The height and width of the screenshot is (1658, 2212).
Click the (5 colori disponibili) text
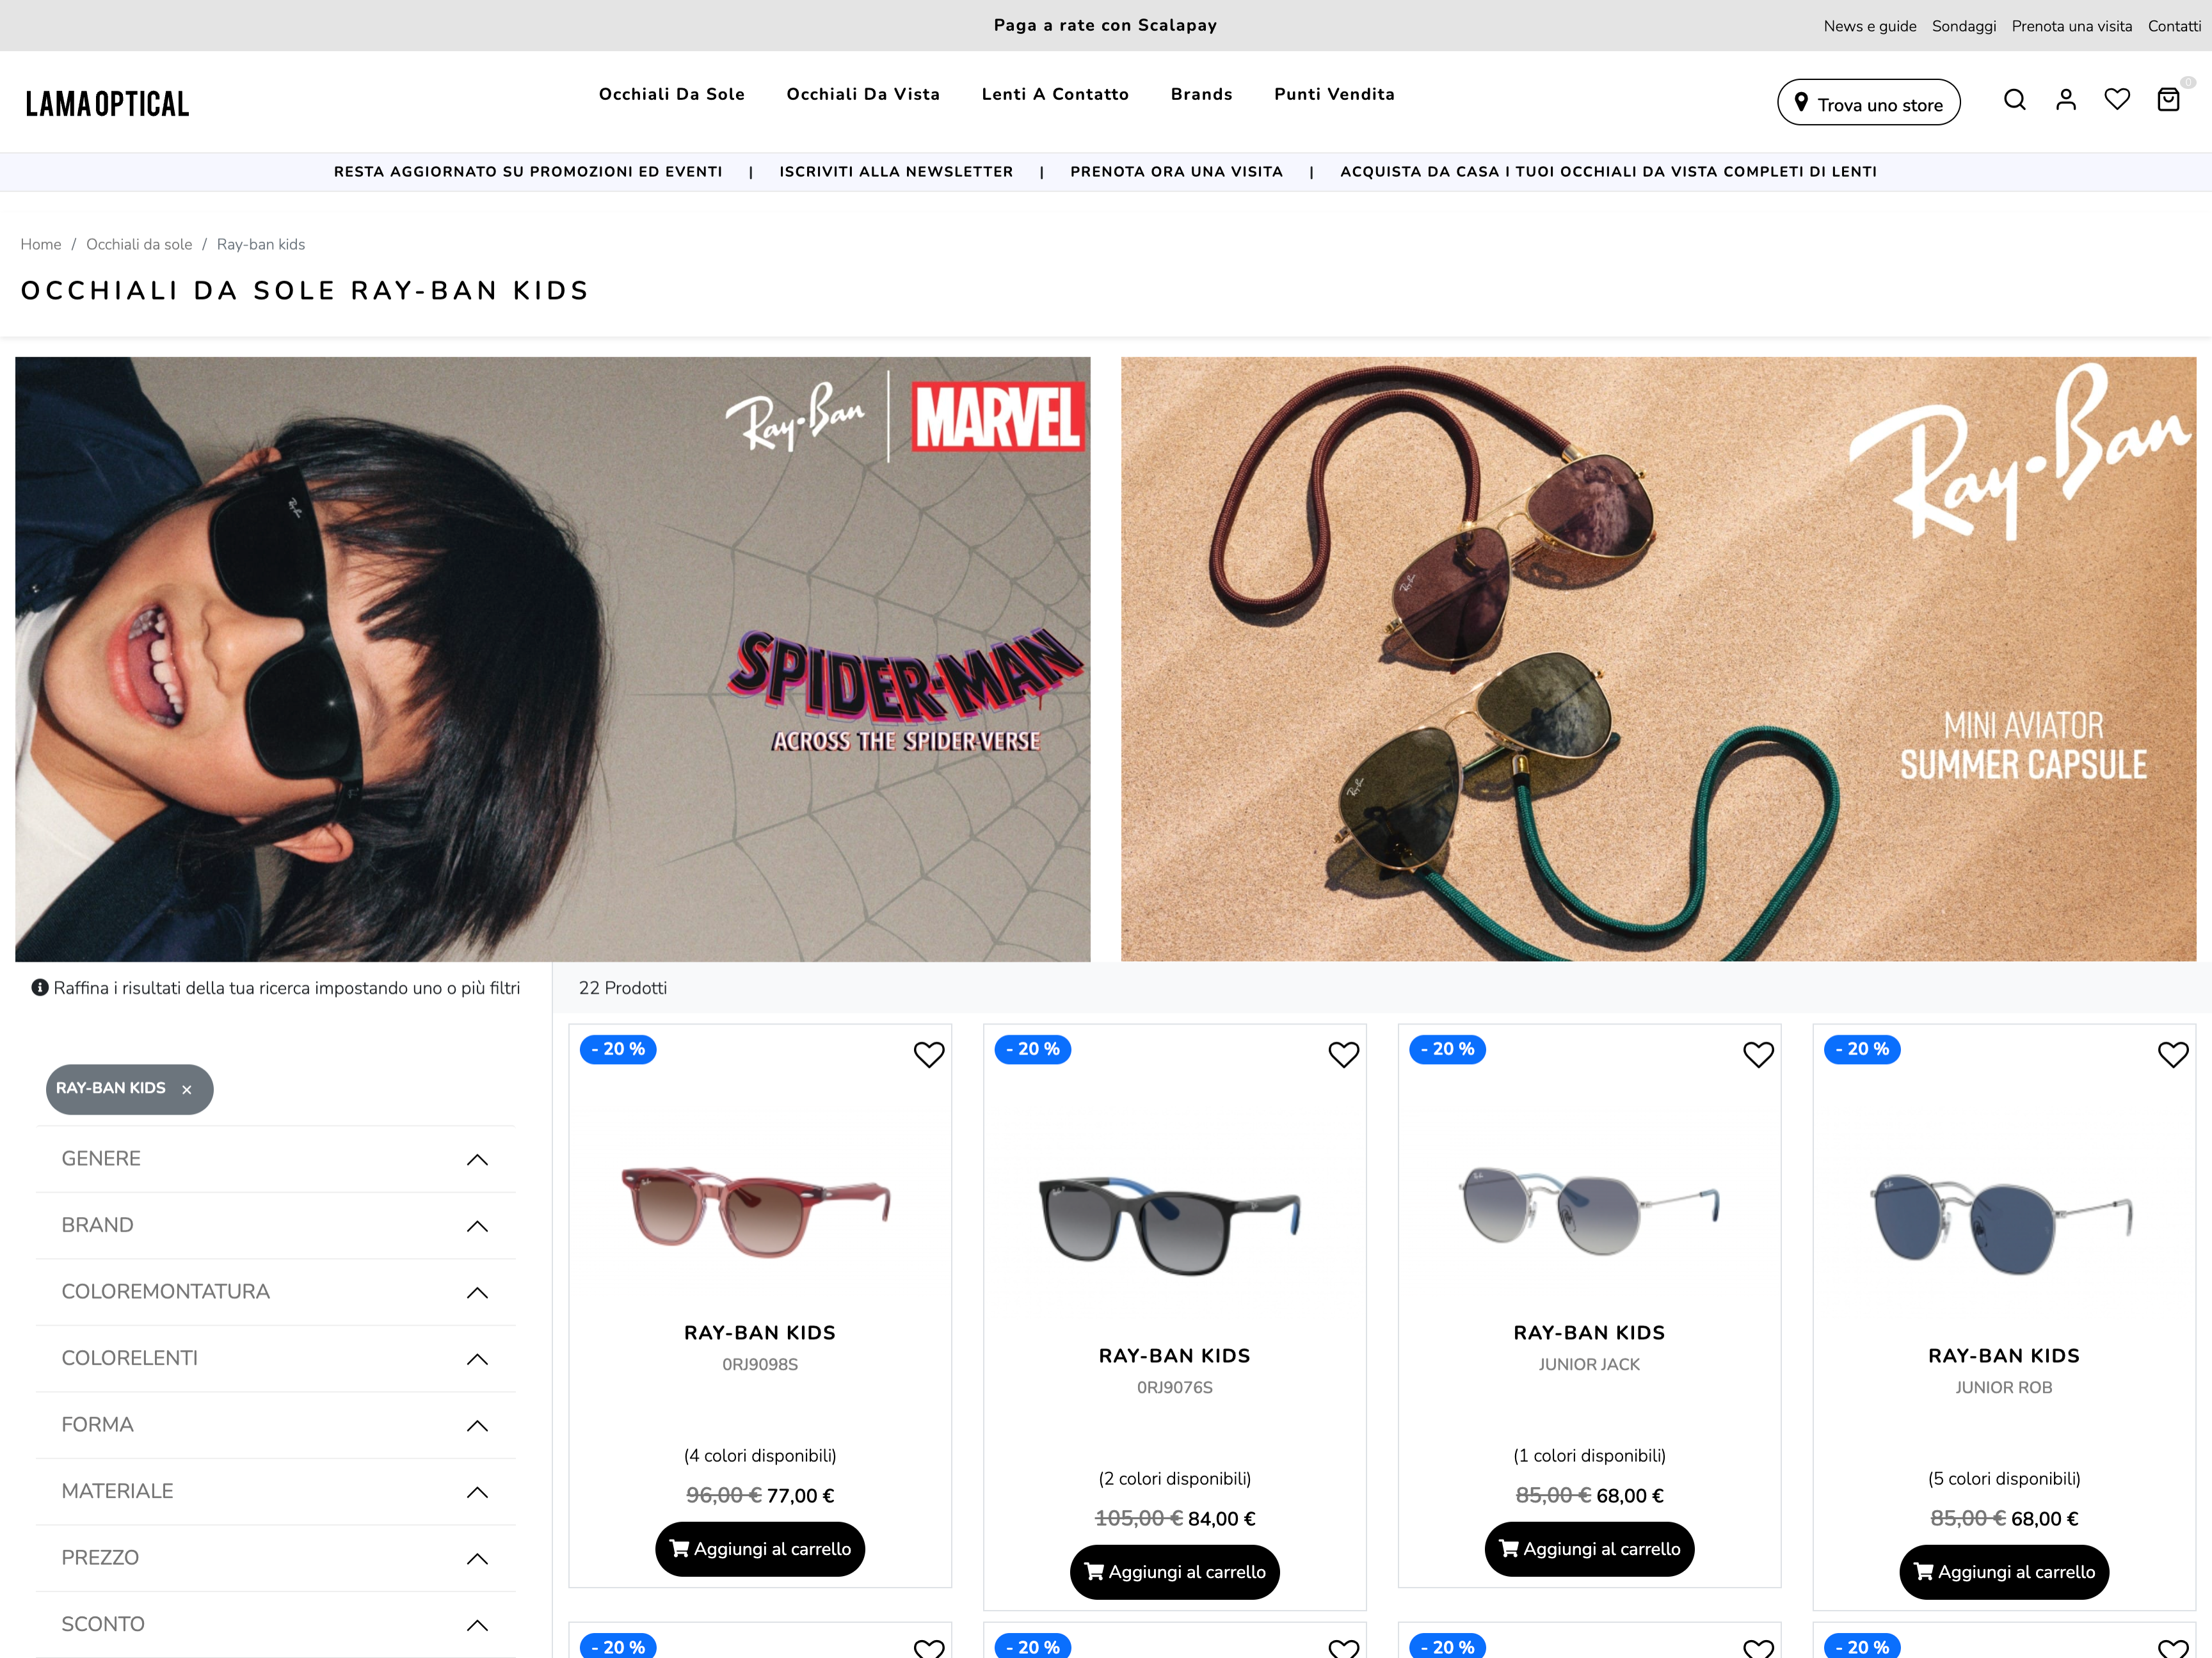point(2004,1479)
